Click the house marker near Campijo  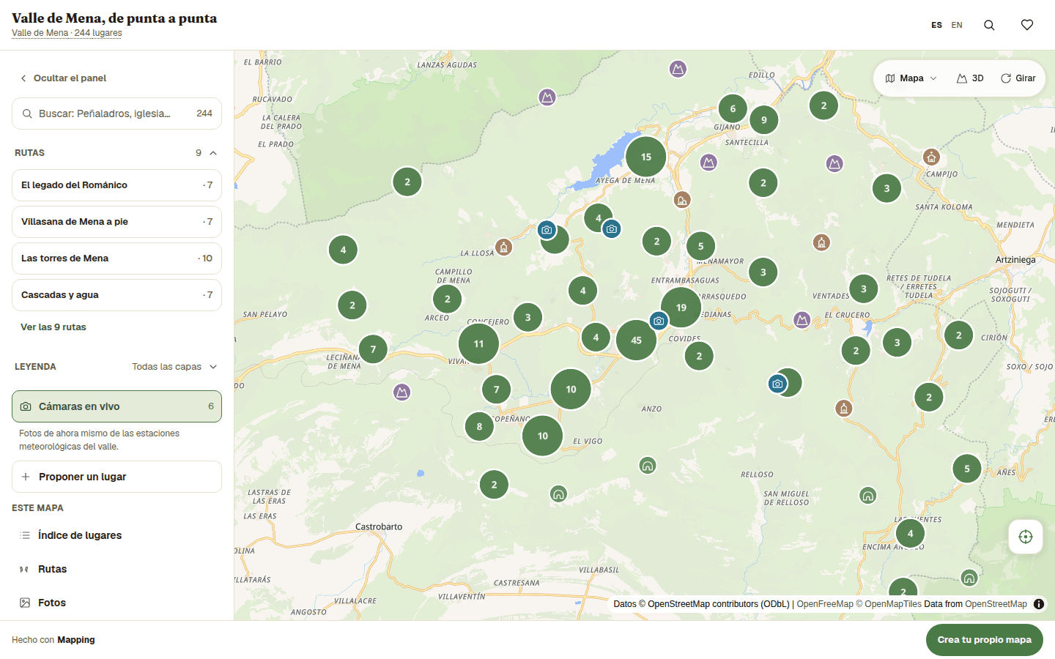point(931,157)
